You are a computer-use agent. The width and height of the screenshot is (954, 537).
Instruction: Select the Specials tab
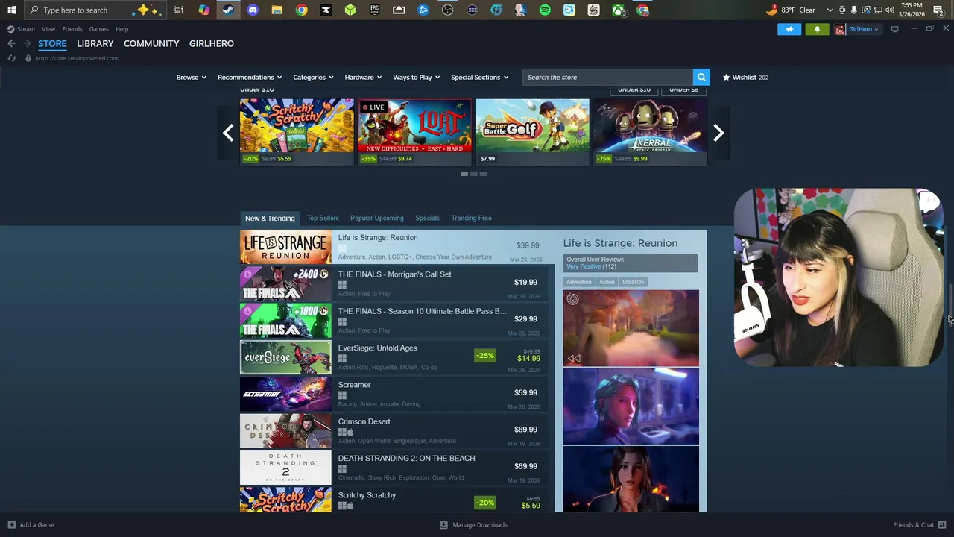pyautogui.click(x=427, y=218)
